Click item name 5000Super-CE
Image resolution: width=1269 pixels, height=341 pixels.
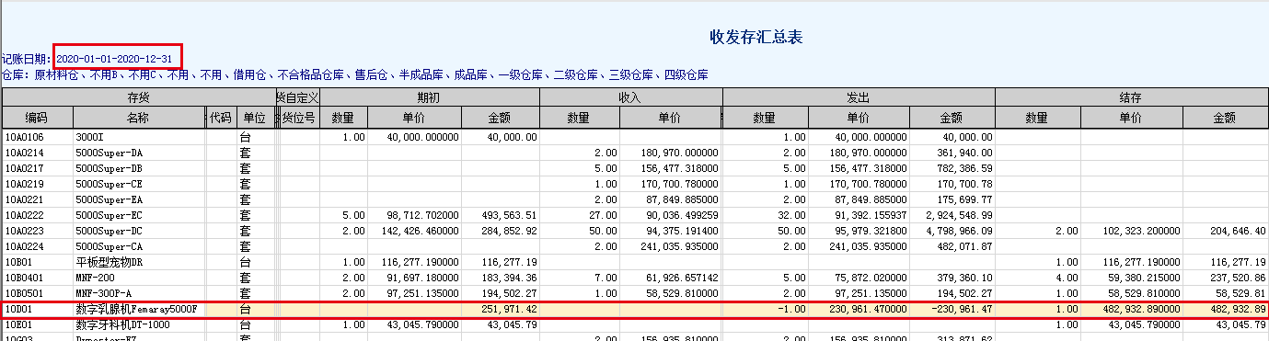[x=109, y=184]
